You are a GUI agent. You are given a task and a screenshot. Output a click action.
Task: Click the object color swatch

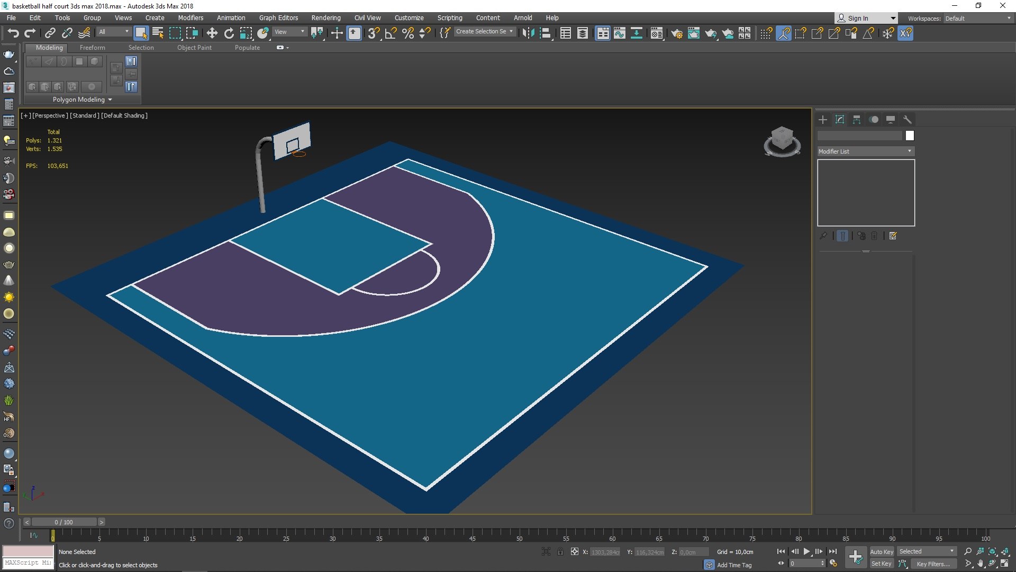tap(909, 136)
